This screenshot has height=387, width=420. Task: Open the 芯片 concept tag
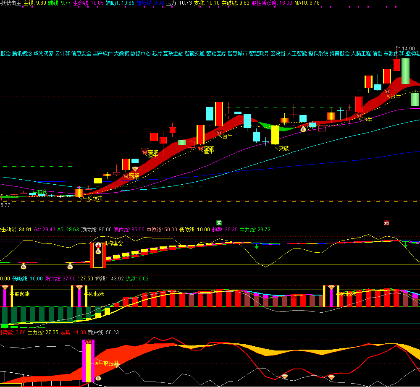157,53
